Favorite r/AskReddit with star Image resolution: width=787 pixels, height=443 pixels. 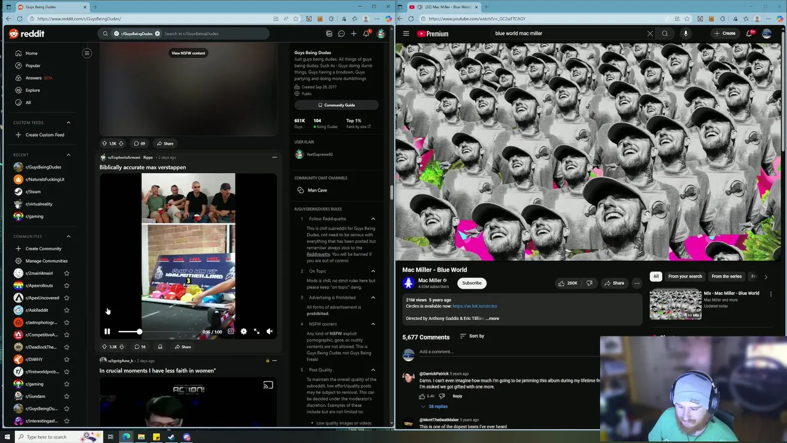[x=66, y=310]
